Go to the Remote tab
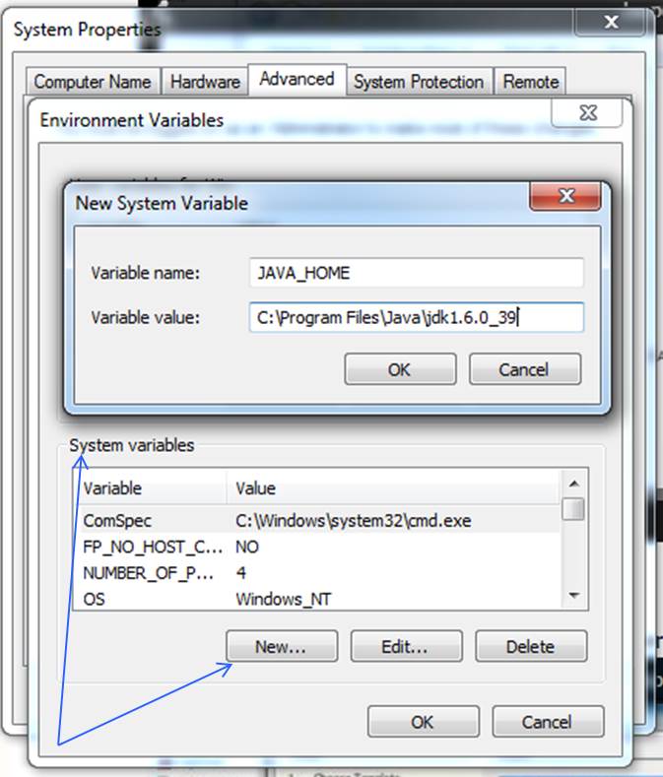 tap(531, 82)
